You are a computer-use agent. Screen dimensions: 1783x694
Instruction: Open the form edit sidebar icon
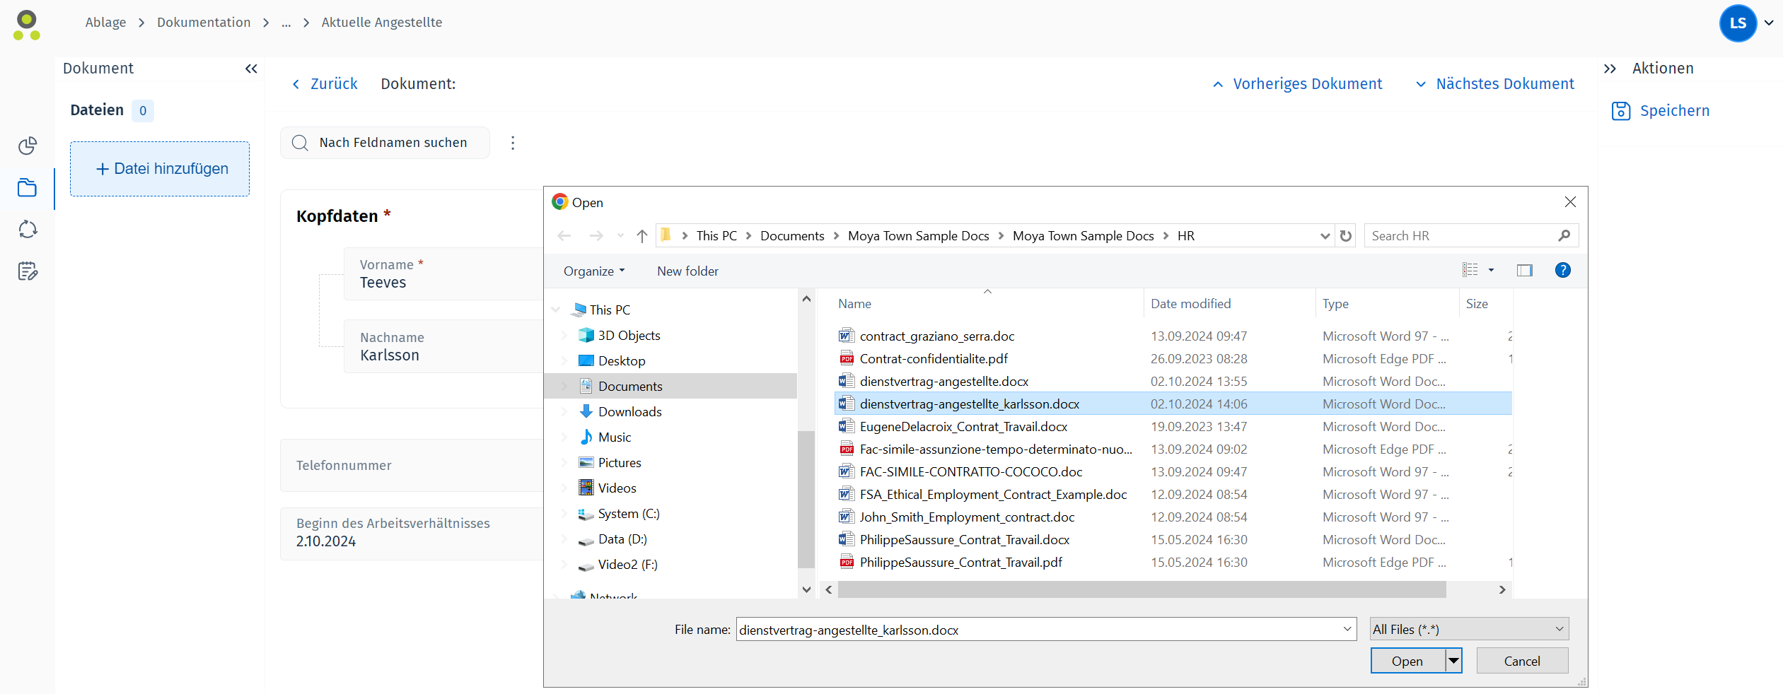(28, 271)
